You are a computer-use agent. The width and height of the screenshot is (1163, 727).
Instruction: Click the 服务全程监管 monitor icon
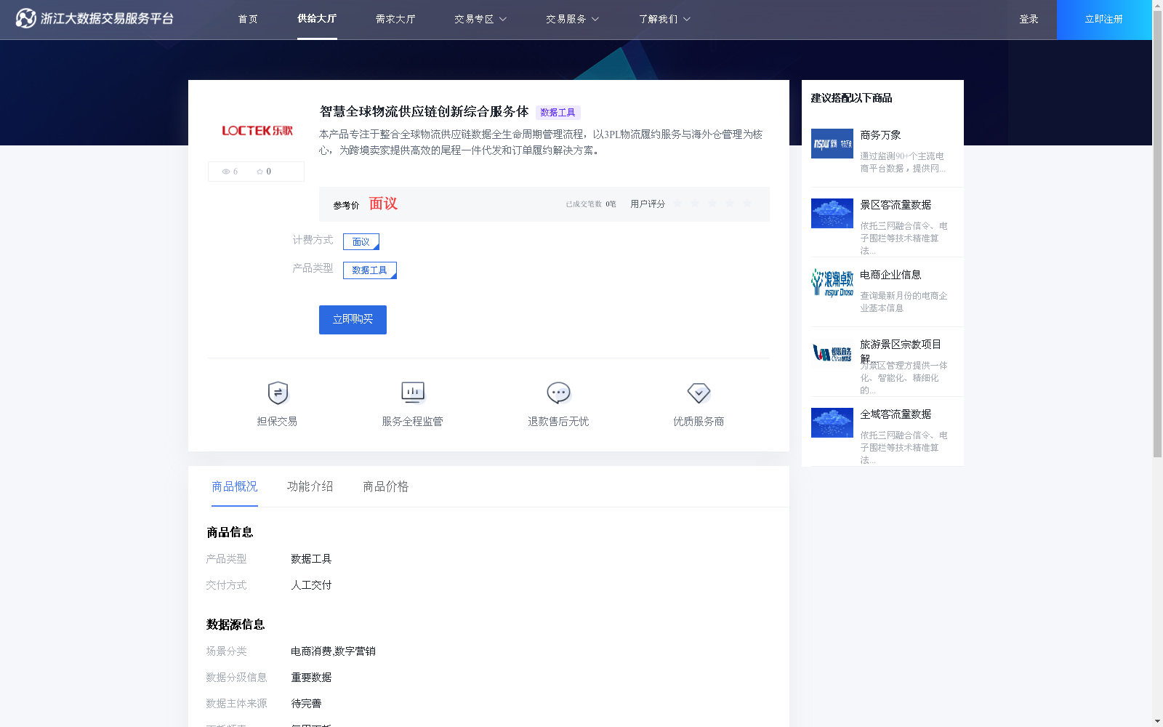click(413, 393)
